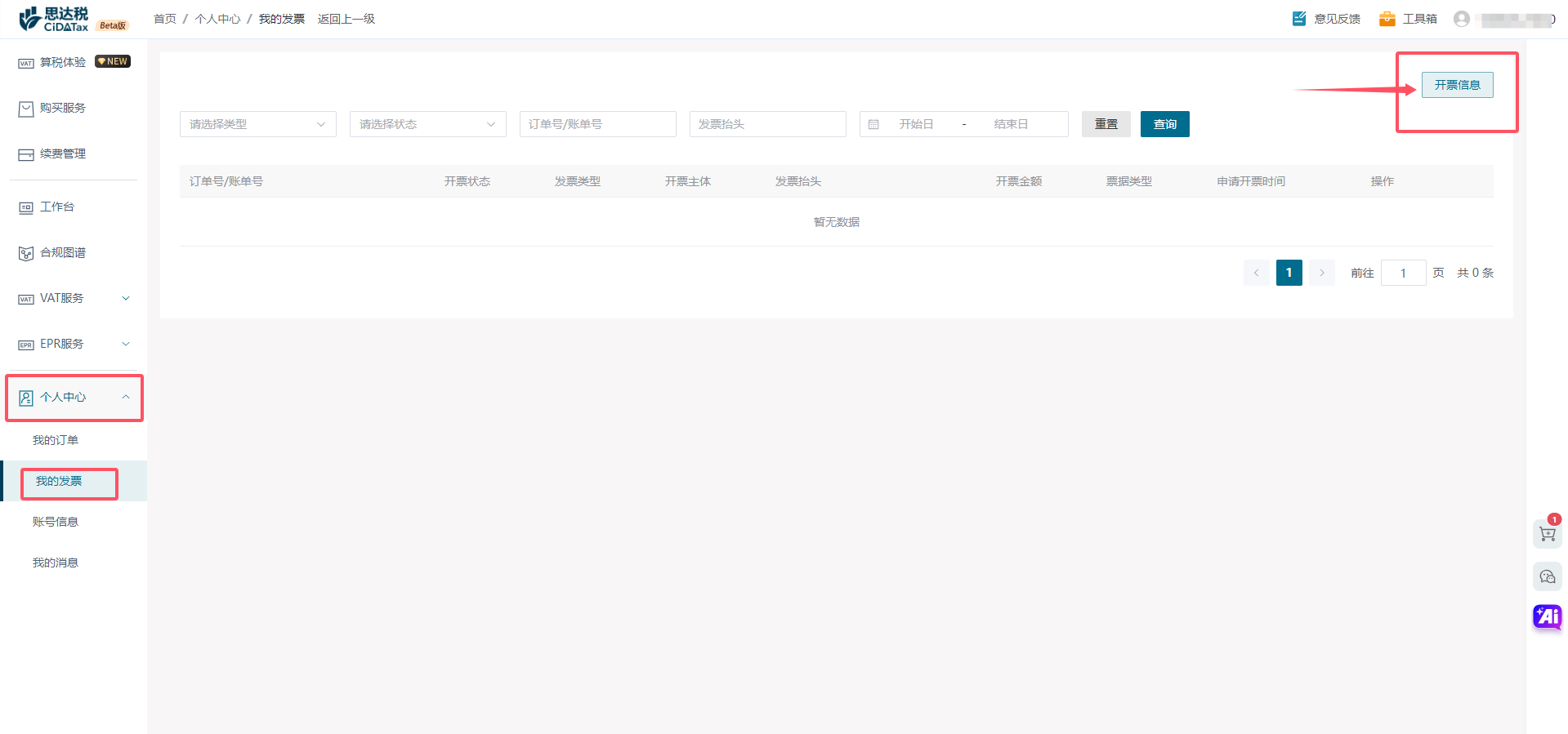The width and height of the screenshot is (1568, 734).
Task: Click the feedback (意见反馈) icon
Action: [x=1299, y=19]
